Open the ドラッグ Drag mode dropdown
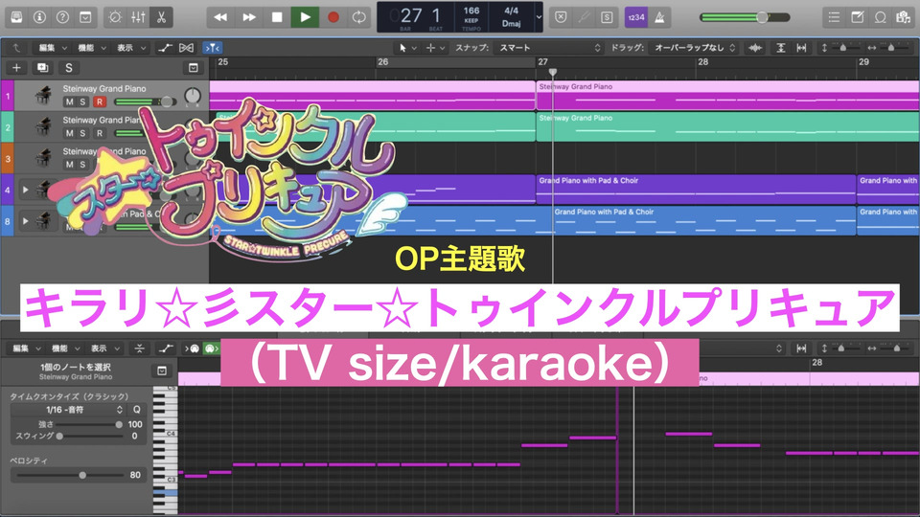 695,48
